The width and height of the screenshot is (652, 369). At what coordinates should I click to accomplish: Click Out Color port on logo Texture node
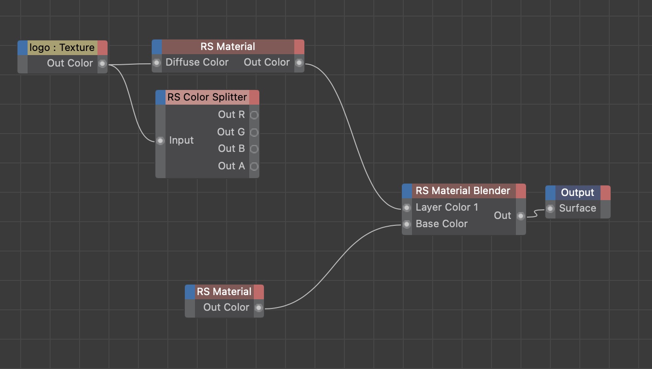(x=102, y=64)
